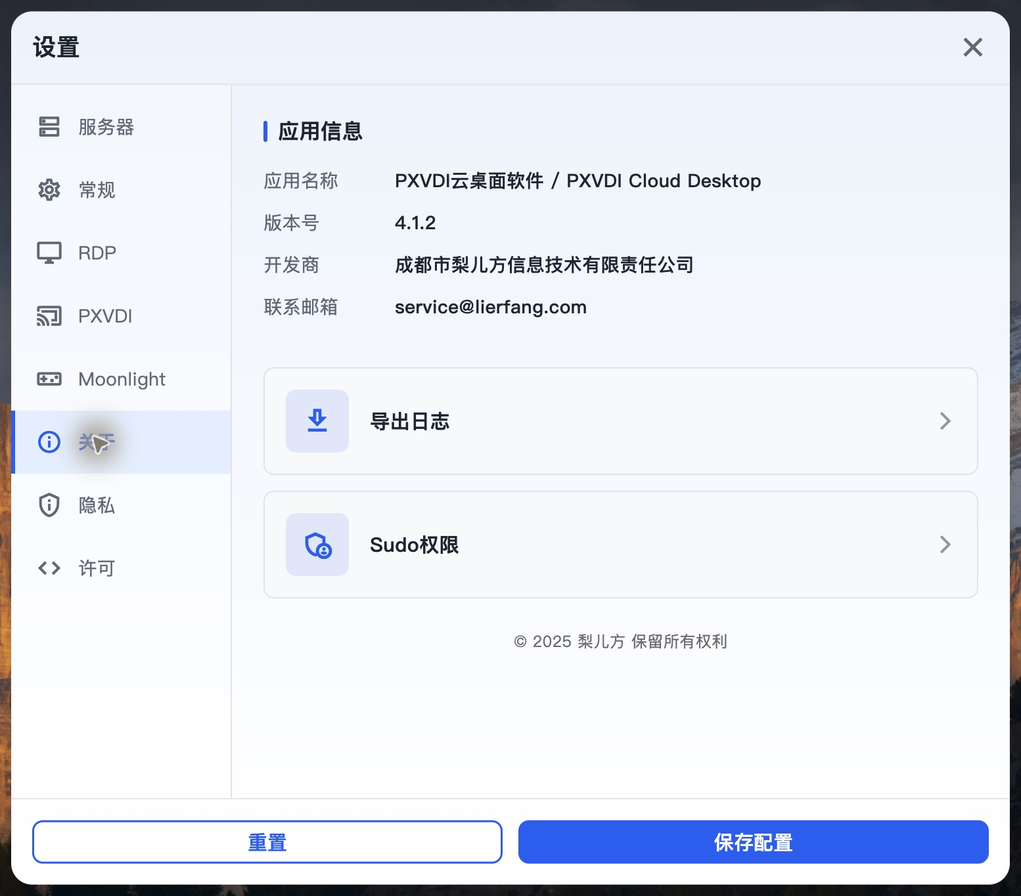The height and width of the screenshot is (896, 1021).
Task: Click the gear icon beside 常规
Action: point(49,190)
